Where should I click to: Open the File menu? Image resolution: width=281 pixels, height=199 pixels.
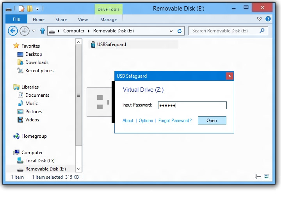[16, 19]
